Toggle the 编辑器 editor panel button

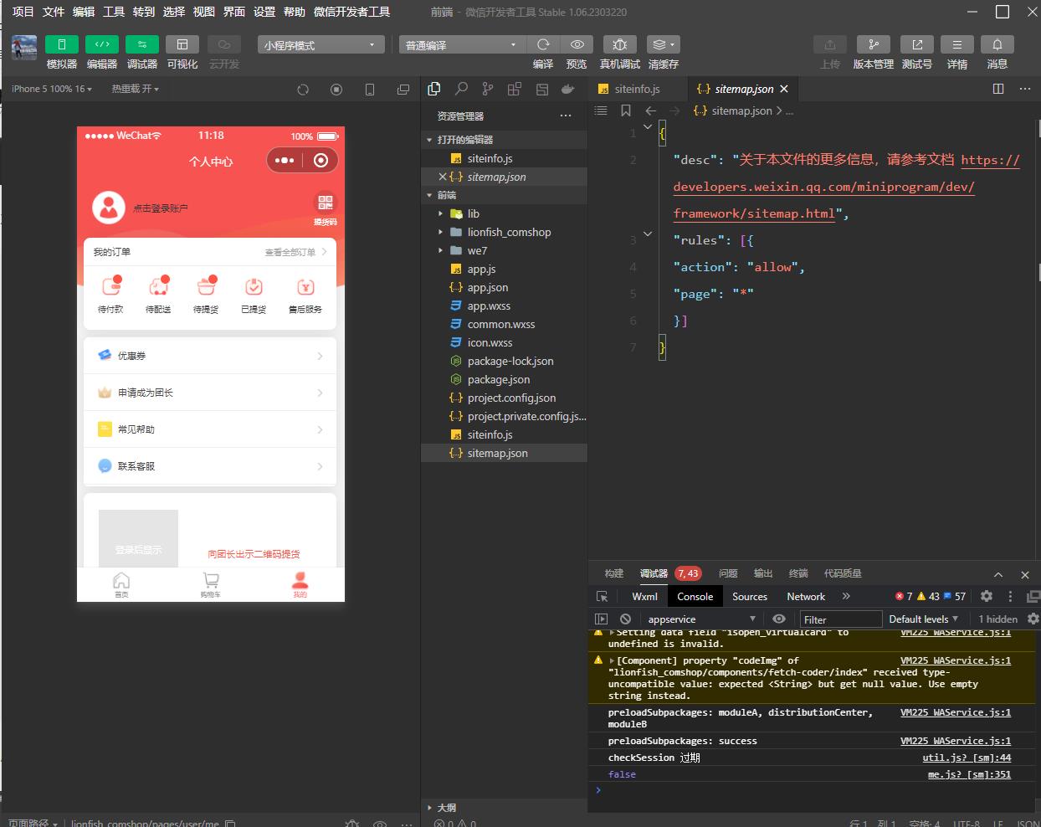pyautogui.click(x=102, y=44)
